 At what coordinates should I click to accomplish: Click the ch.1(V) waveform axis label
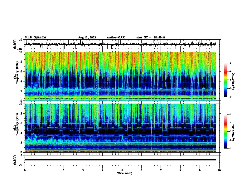[x=15, y=44]
